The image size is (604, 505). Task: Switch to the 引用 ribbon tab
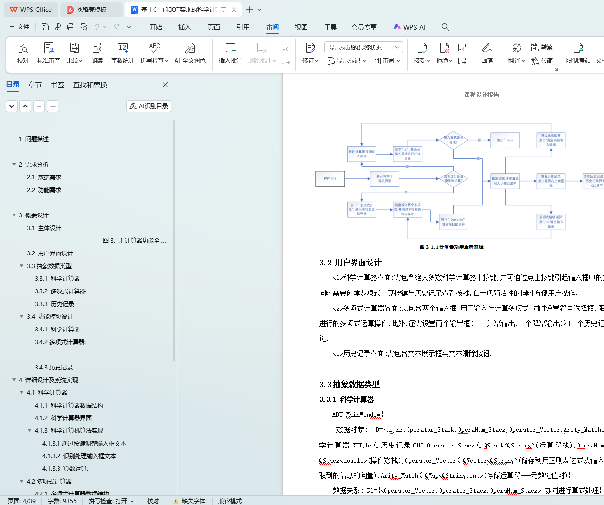tap(243, 27)
